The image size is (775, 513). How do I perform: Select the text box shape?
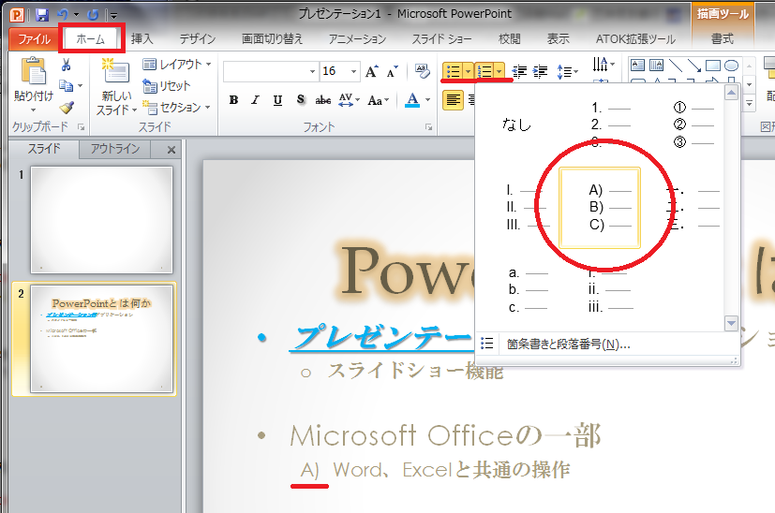pyautogui.click(x=637, y=66)
